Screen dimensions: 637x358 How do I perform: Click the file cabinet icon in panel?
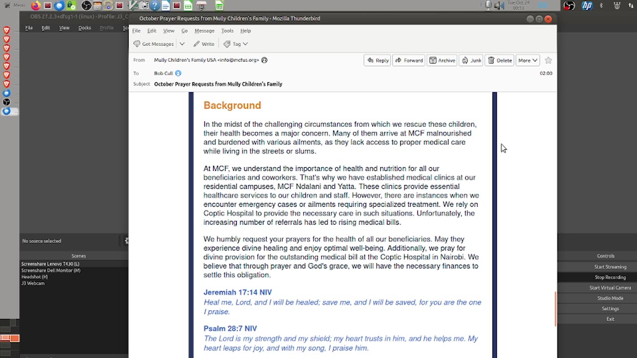click(97, 5)
